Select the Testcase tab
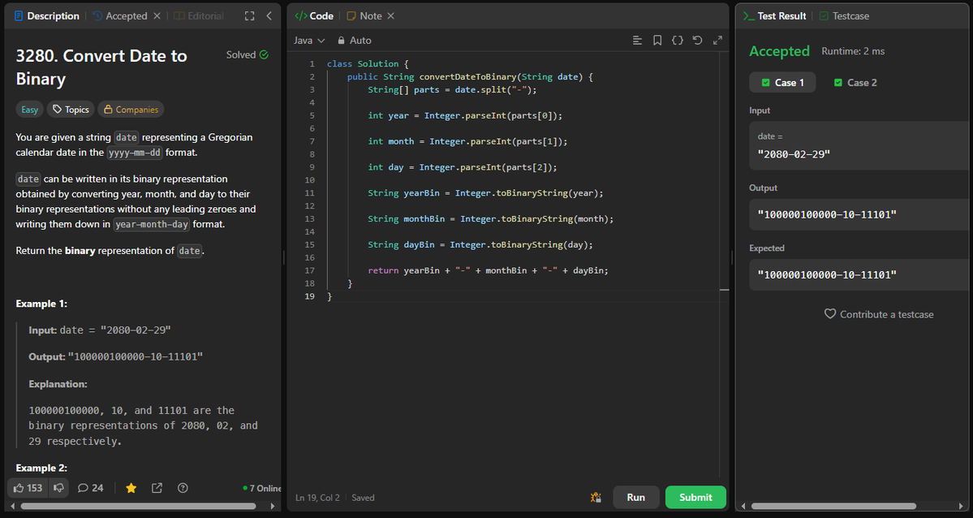This screenshot has height=518, width=973. (842, 15)
